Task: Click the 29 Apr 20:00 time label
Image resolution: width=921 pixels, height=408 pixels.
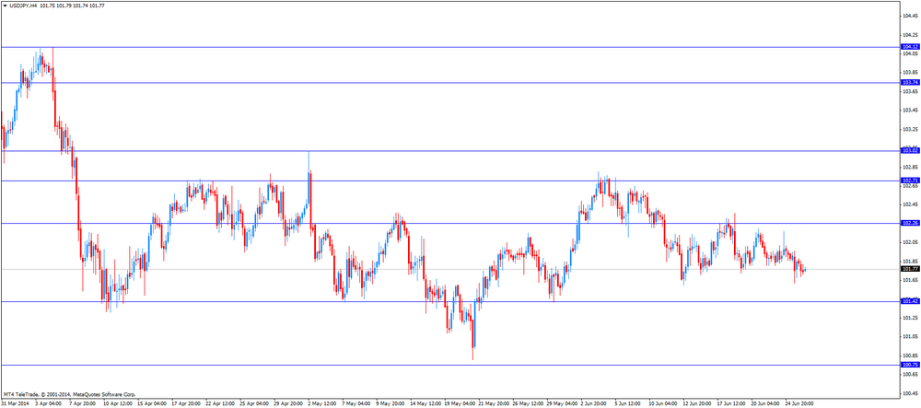Action: 286,404
